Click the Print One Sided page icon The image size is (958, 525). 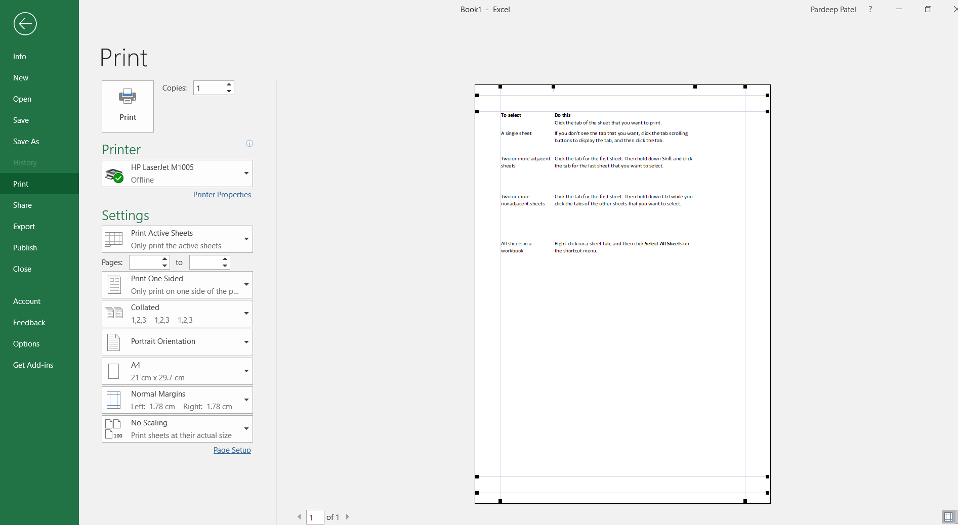click(114, 284)
